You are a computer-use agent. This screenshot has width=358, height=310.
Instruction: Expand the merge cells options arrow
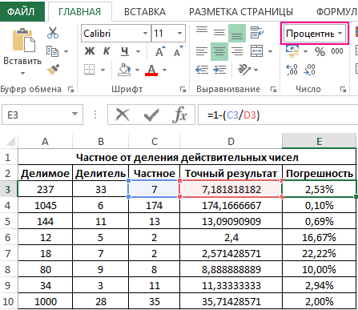pyautogui.click(x=270, y=51)
